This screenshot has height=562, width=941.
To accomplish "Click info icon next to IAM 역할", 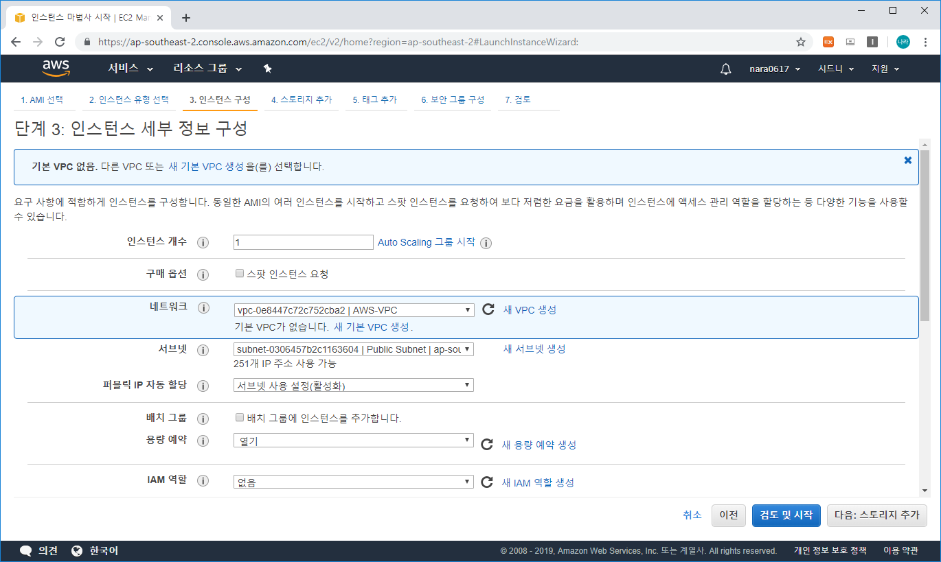I will point(203,480).
